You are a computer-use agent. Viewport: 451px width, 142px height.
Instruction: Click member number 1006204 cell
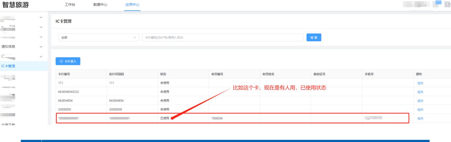217,118
